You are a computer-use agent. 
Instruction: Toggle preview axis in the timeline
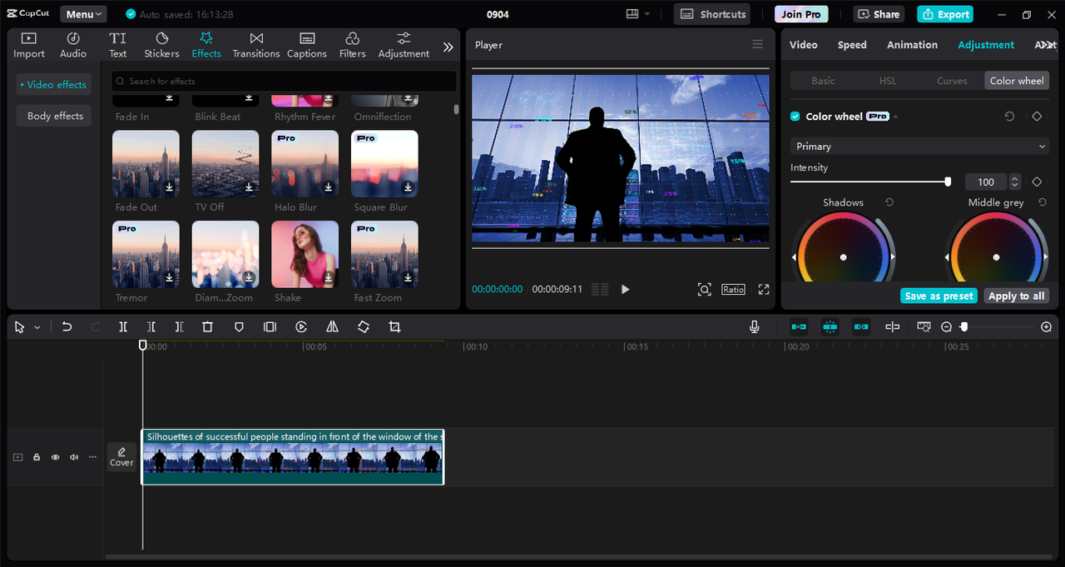(893, 327)
